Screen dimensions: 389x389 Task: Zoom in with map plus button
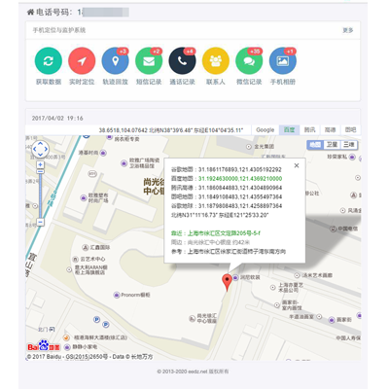(x=40, y=164)
